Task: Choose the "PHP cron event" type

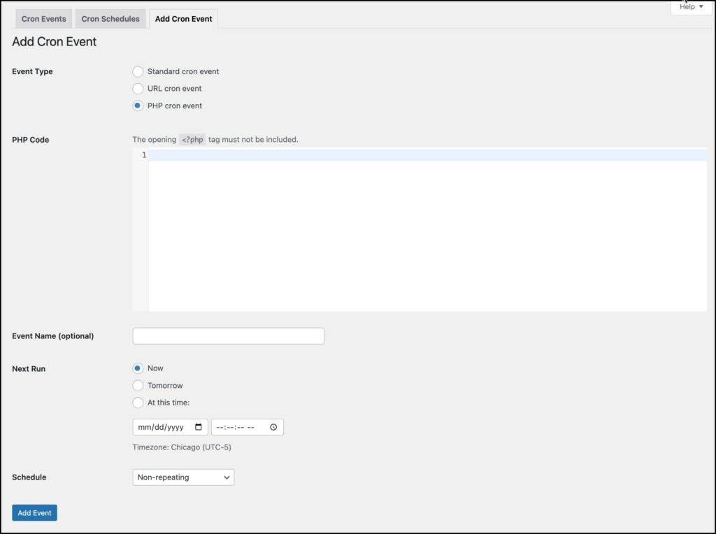Action: point(138,106)
